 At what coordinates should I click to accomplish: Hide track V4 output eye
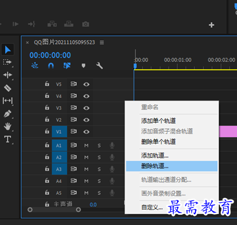[86, 96]
